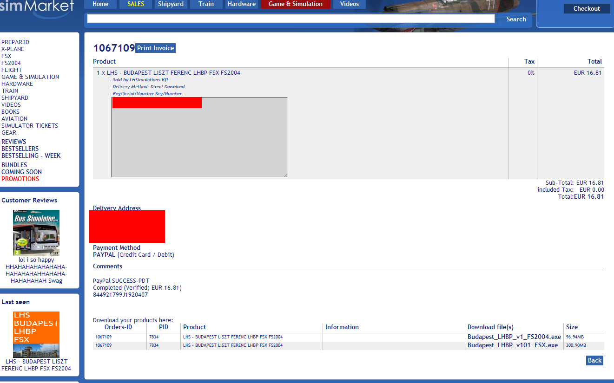The width and height of the screenshot is (614, 383).
Task: Open PREPAR3D category in sidebar
Action: [15, 42]
